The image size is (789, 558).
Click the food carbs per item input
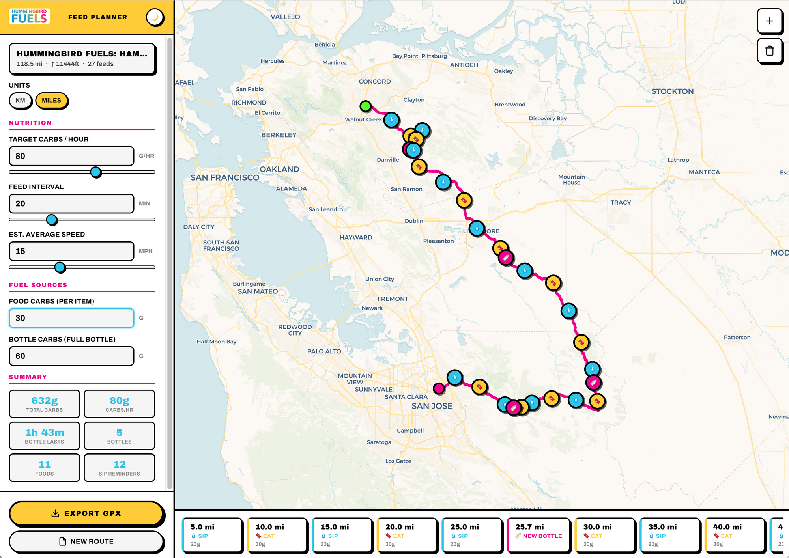(x=71, y=318)
